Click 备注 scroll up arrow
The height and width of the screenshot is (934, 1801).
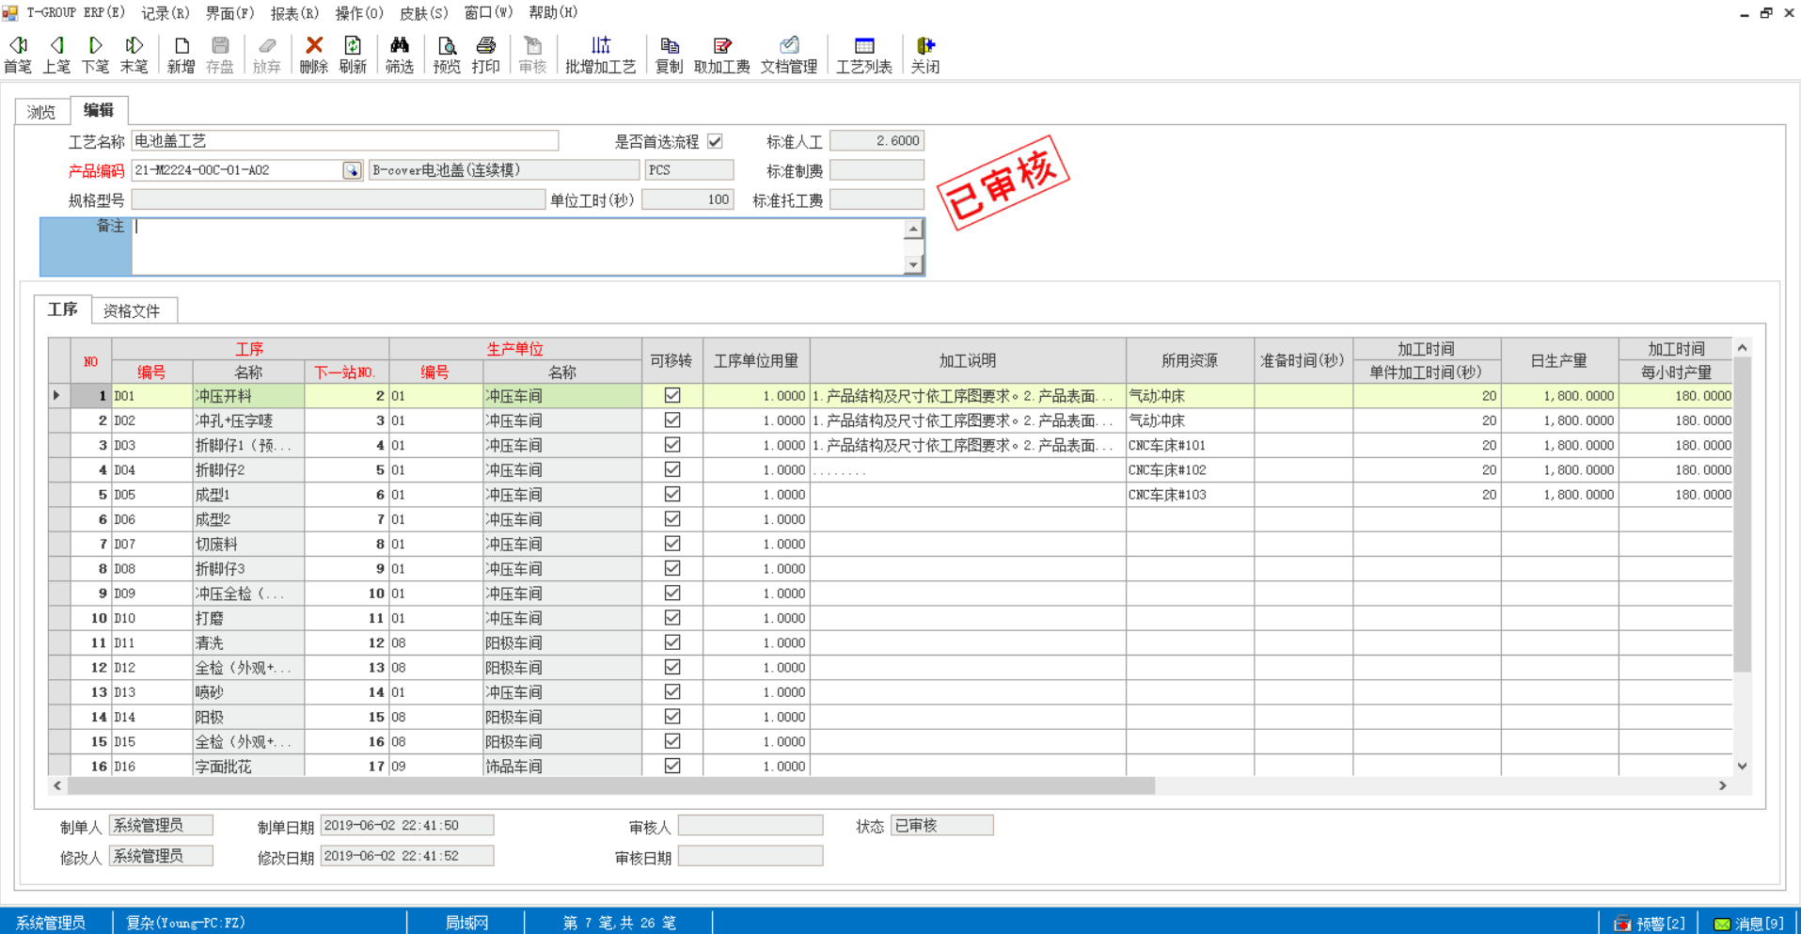pyautogui.click(x=913, y=229)
